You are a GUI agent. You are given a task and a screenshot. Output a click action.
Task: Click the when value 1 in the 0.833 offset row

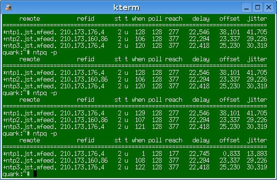(x=143, y=154)
